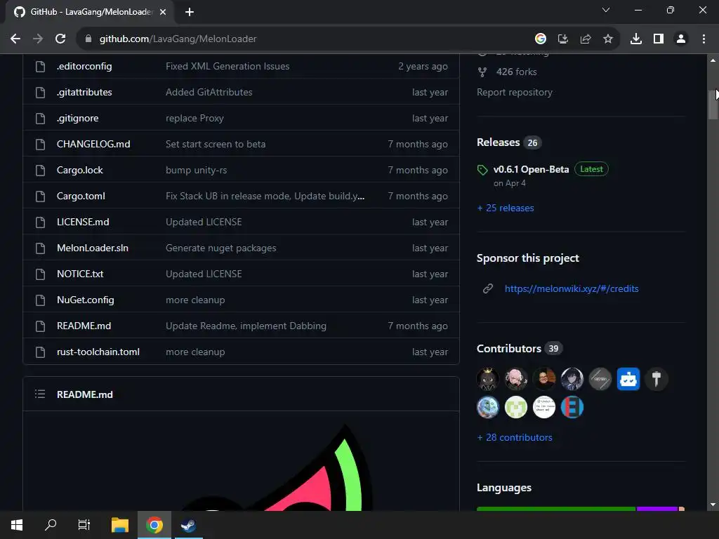Viewport: 719px width, 539px height.
Task: Switch to GitHub LavaGang/MelonLoader tab
Action: [91, 12]
